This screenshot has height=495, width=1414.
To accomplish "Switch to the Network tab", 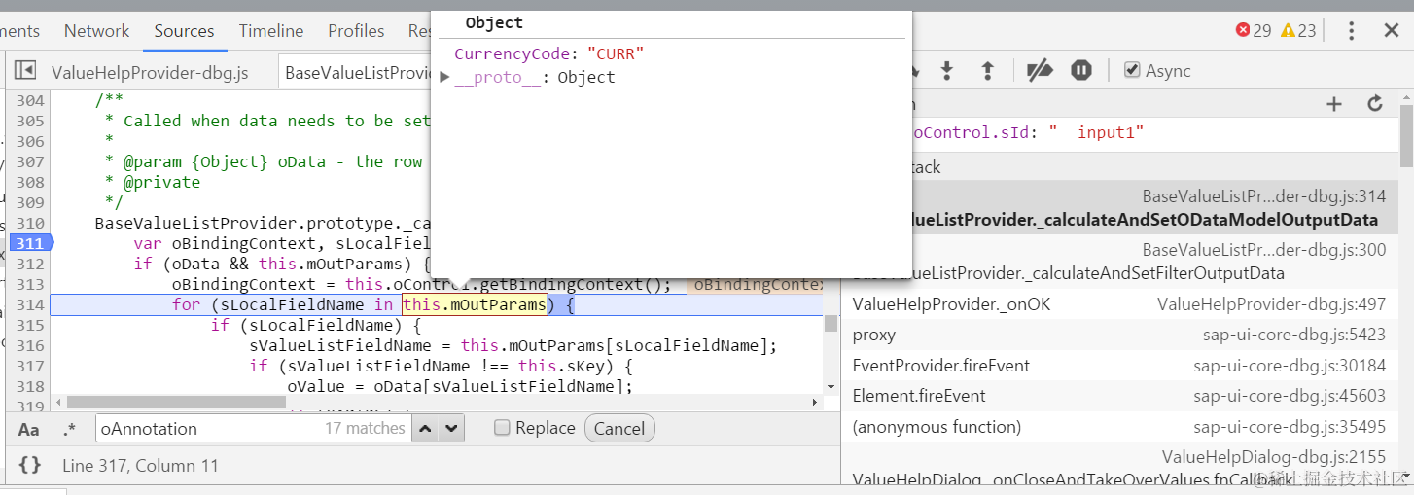I will [x=96, y=31].
